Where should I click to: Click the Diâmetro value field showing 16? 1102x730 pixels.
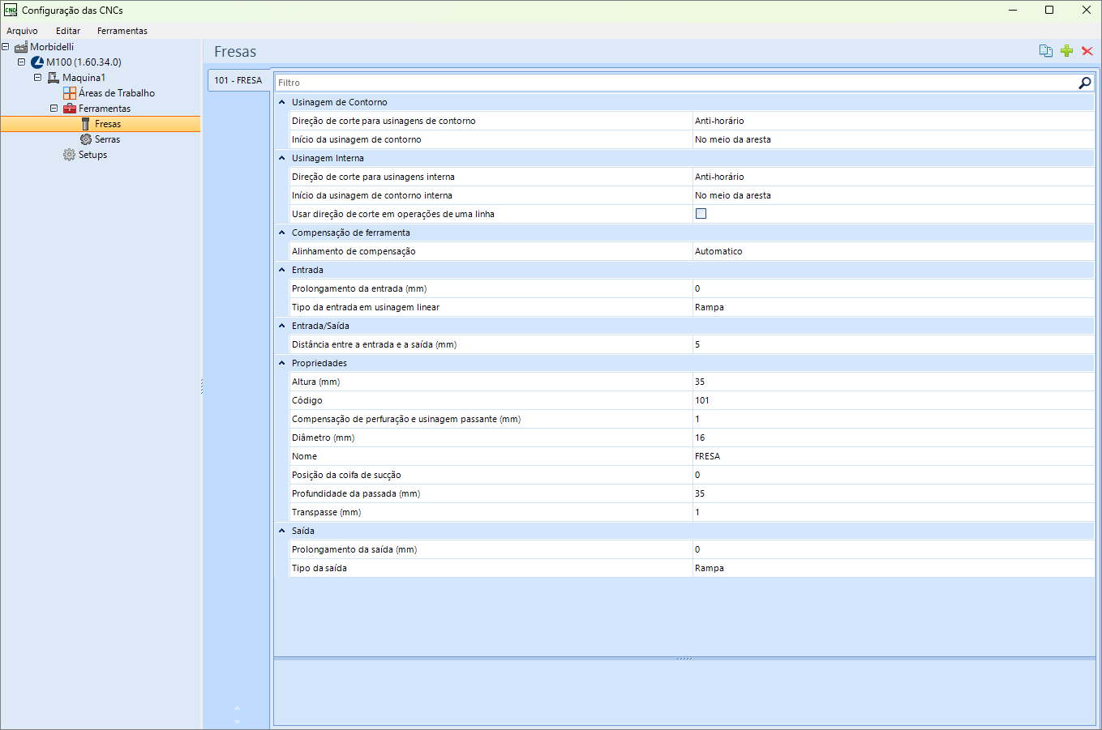click(894, 438)
